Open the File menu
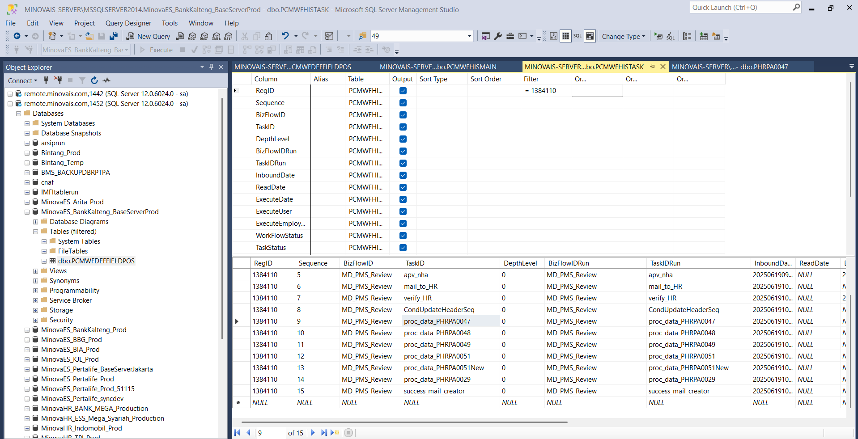The width and height of the screenshot is (858, 439). [10, 23]
